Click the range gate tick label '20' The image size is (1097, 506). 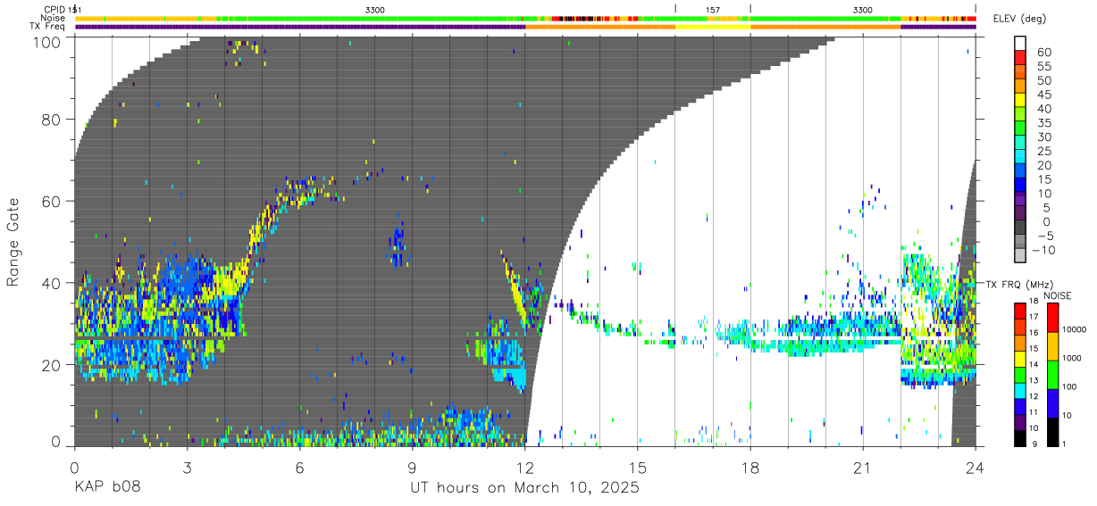[x=52, y=365]
